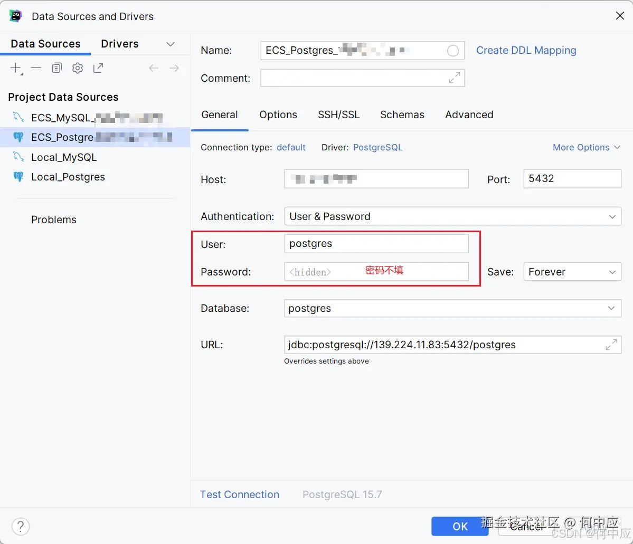Open the Schemas tab
Screen dimensions: 633x544
pos(402,114)
